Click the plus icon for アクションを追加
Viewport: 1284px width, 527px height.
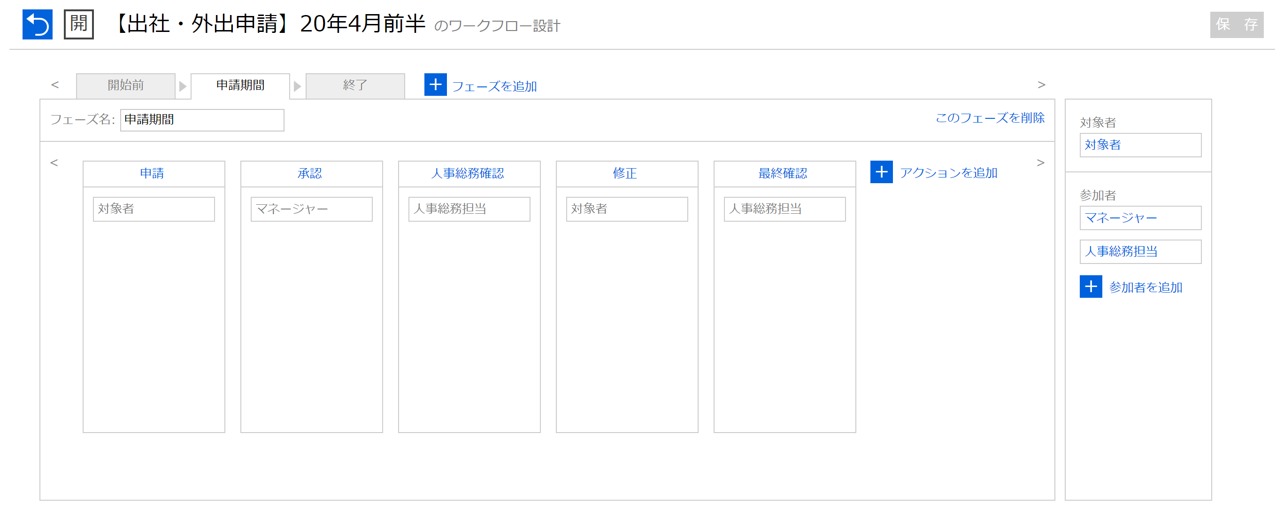[881, 172]
